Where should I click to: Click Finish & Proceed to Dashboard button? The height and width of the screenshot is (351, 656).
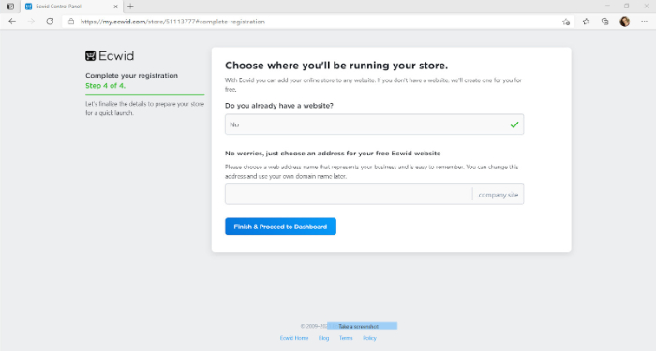[280, 227]
